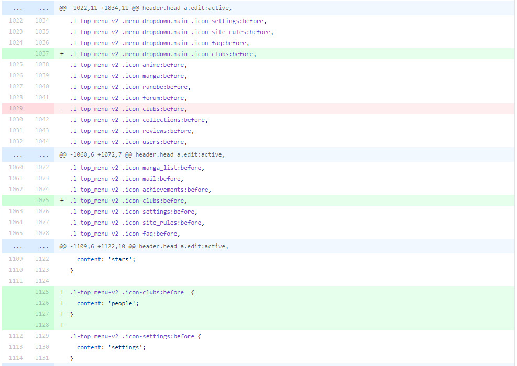The width and height of the screenshot is (517, 366).
Task: Expand hidden lines above hunk -1022,11
Action: 16,8
